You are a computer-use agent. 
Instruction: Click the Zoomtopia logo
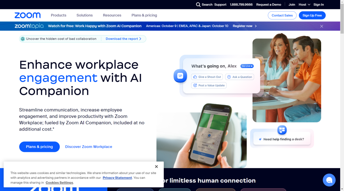click(x=29, y=26)
